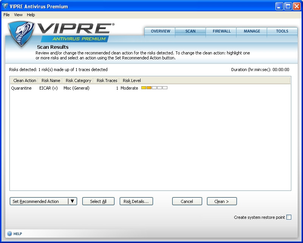The image size is (303, 243).
Task: Open the File menu
Action: click(x=6, y=15)
